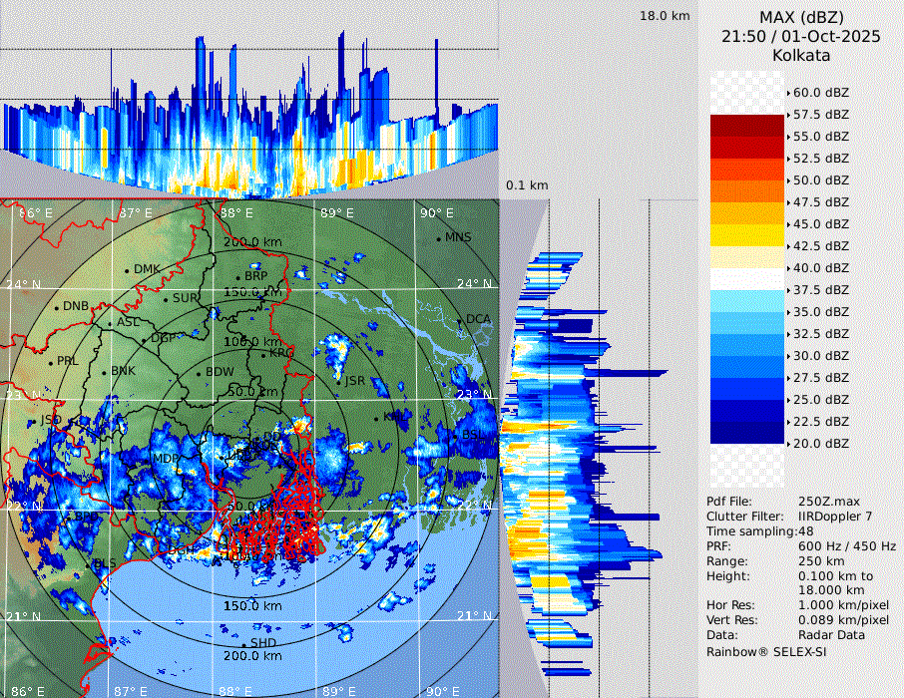The image size is (904, 698).
Task: Click the MAX (dBZ) title text
Action: [x=801, y=17]
